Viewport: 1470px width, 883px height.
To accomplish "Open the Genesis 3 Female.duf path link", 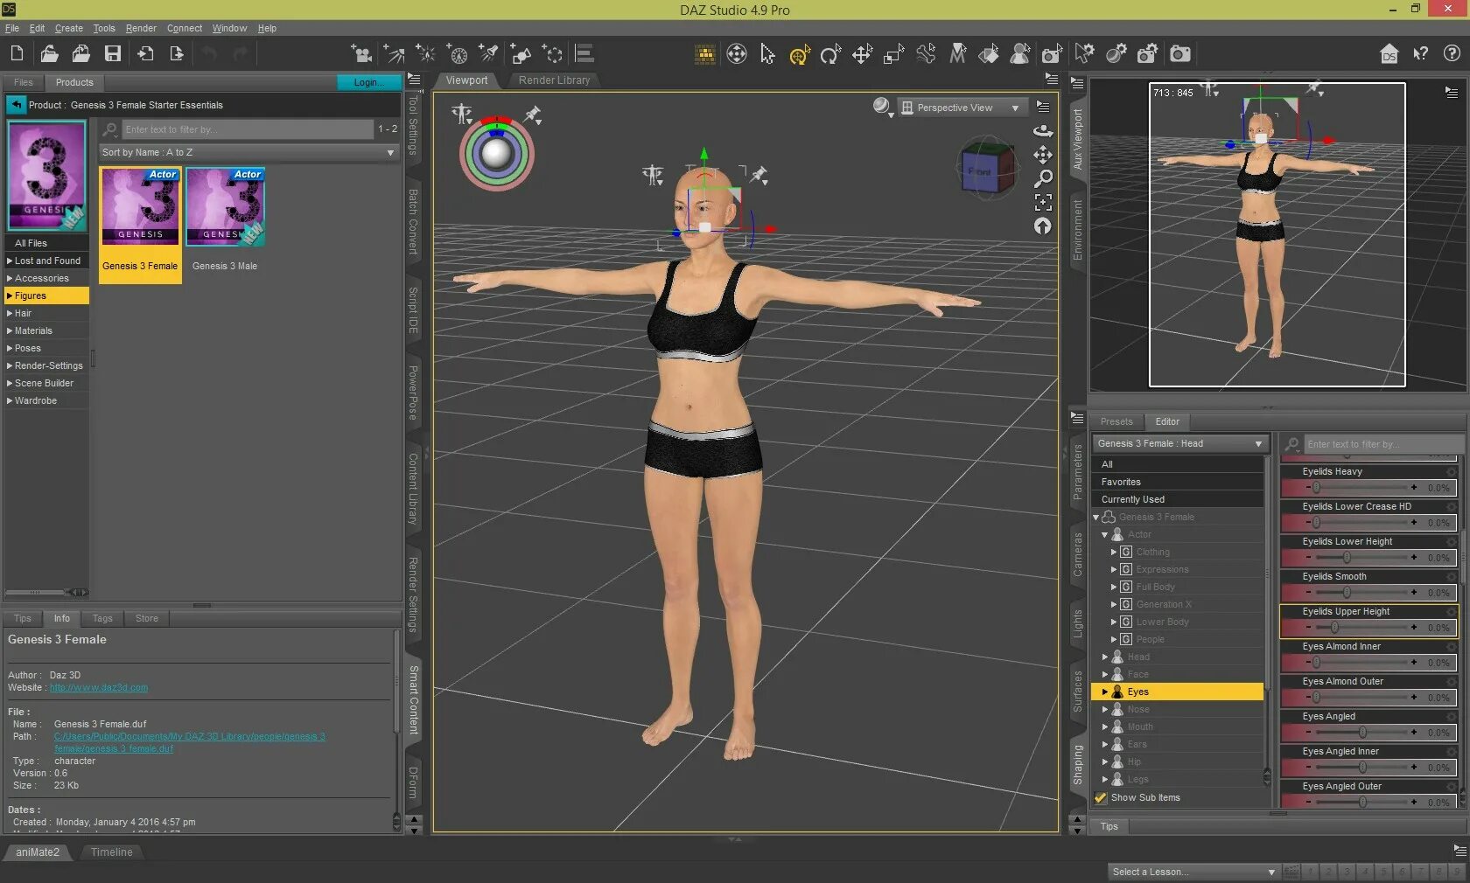I will point(190,742).
